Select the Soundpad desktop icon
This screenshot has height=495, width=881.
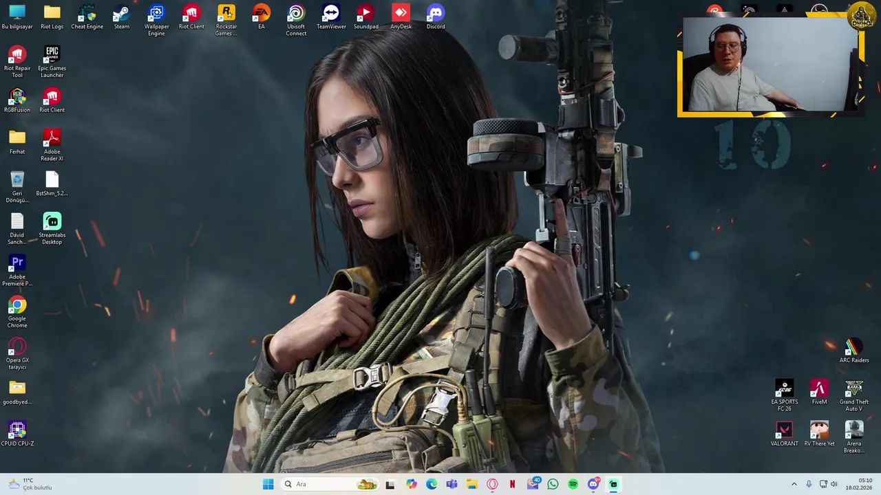[365, 17]
